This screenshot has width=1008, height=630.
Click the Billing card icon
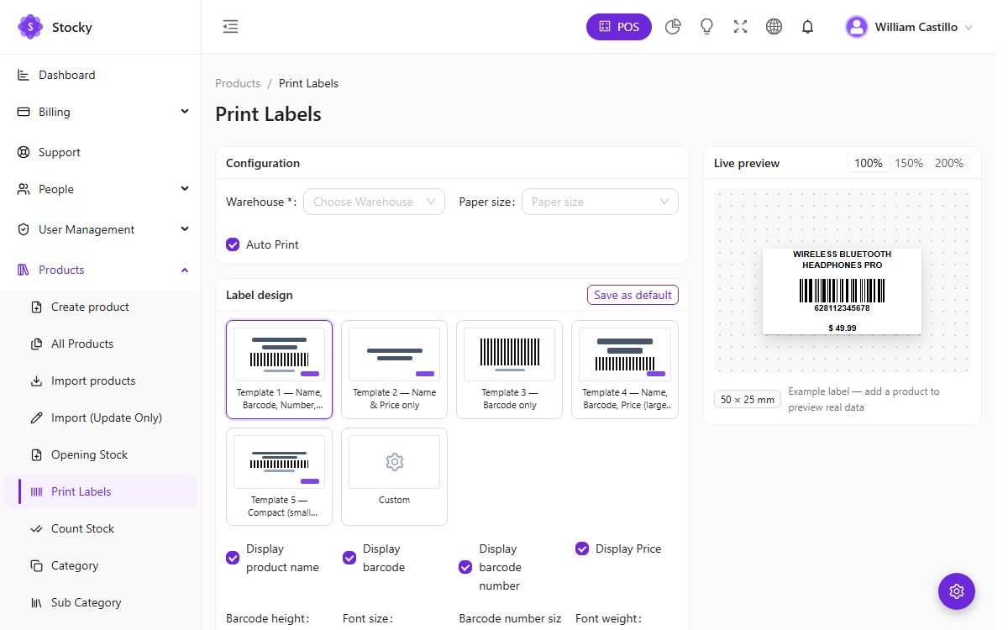click(x=24, y=112)
